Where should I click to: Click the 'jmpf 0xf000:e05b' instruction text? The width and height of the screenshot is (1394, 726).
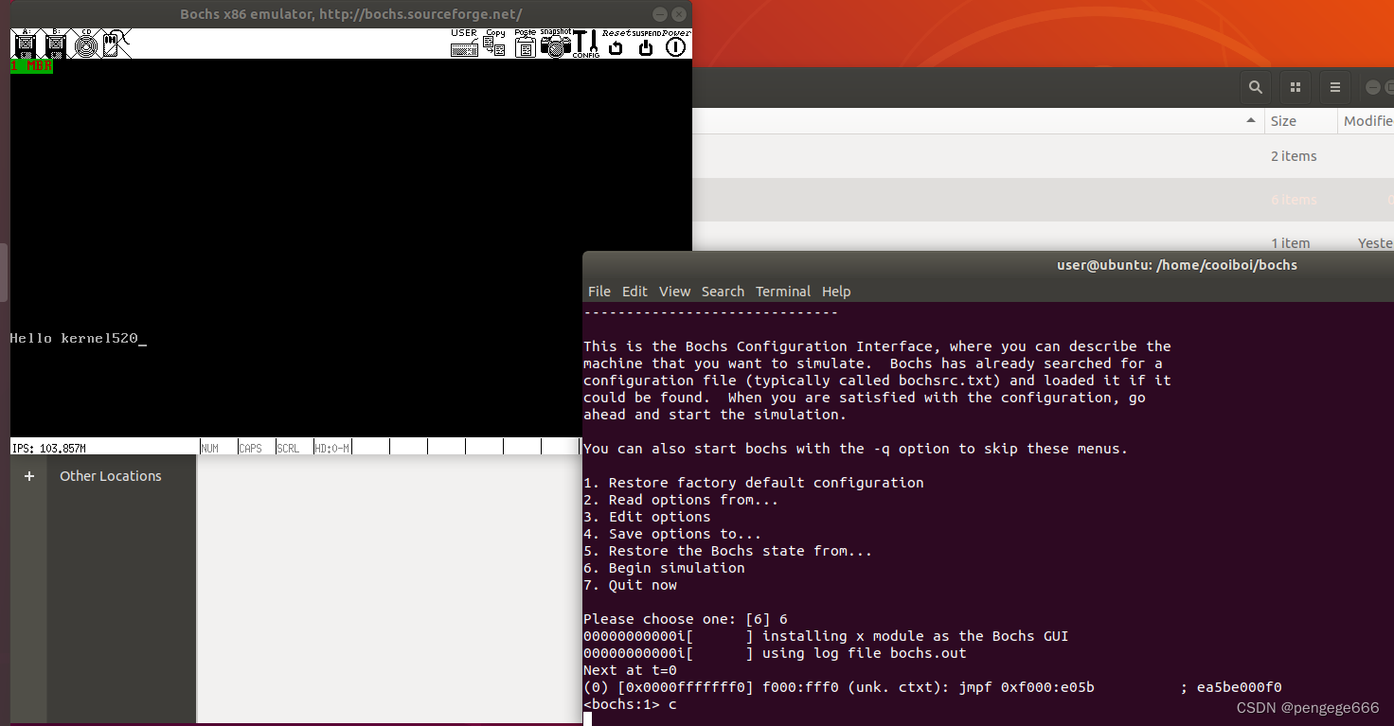pyautogui.click(x=1027, y=687)
